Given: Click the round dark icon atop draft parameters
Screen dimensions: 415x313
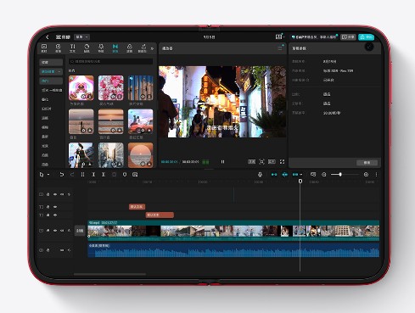Looking at the screenshot, I should (369, 47).
